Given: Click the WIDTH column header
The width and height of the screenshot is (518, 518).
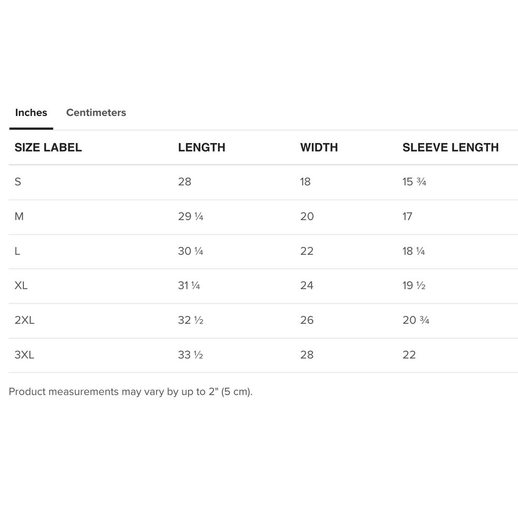Looking at the screenshot, I should [319, 148].
